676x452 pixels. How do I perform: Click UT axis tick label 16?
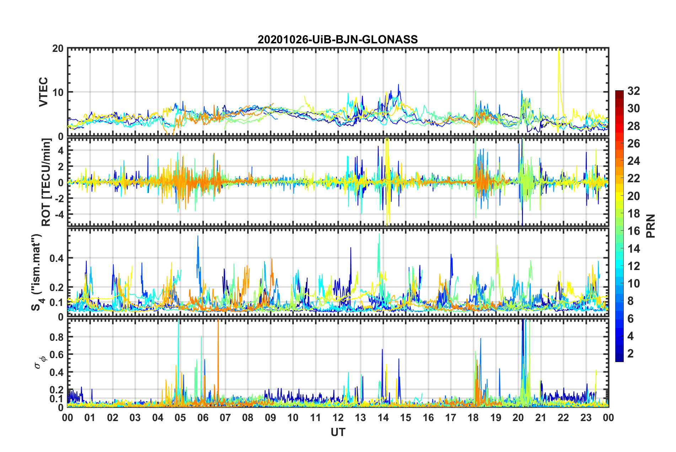click(x=428, y=418)
